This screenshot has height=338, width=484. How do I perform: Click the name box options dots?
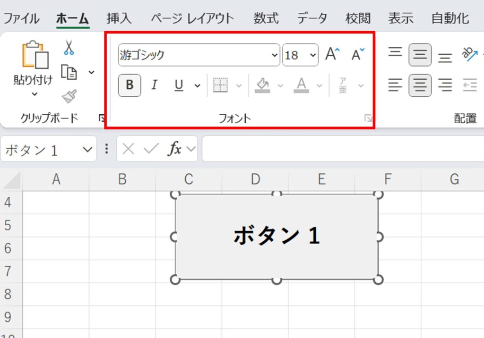(x=107, y=149)
